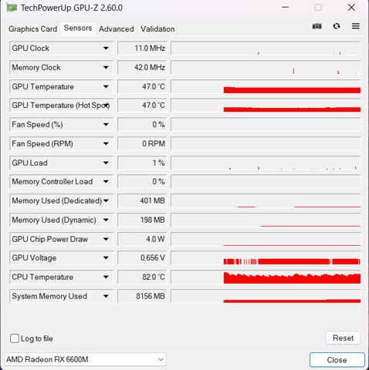The width and height of the screenshot is (369, 370).
Task: Go to the Validation tab
Action: (157, 29)
